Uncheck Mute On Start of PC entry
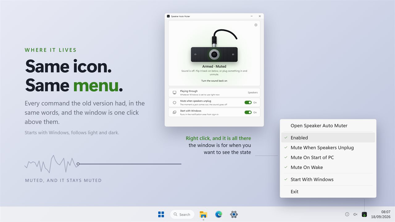The height and width of the screenshot is (222, 395). click(x=328, y=157)
